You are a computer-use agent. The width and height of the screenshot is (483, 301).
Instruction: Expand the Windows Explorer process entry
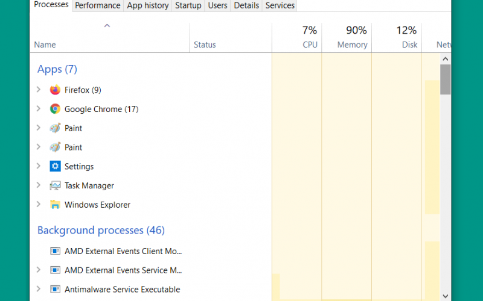(x=39, y=204)
